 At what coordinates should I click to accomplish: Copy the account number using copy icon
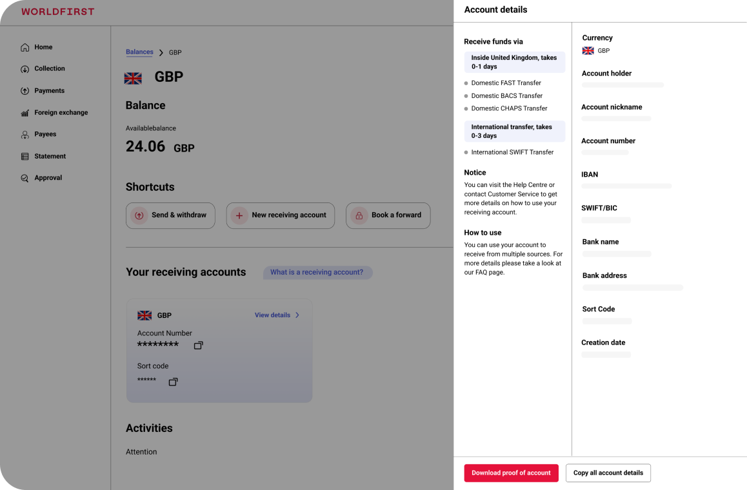[x=198, y=346]
